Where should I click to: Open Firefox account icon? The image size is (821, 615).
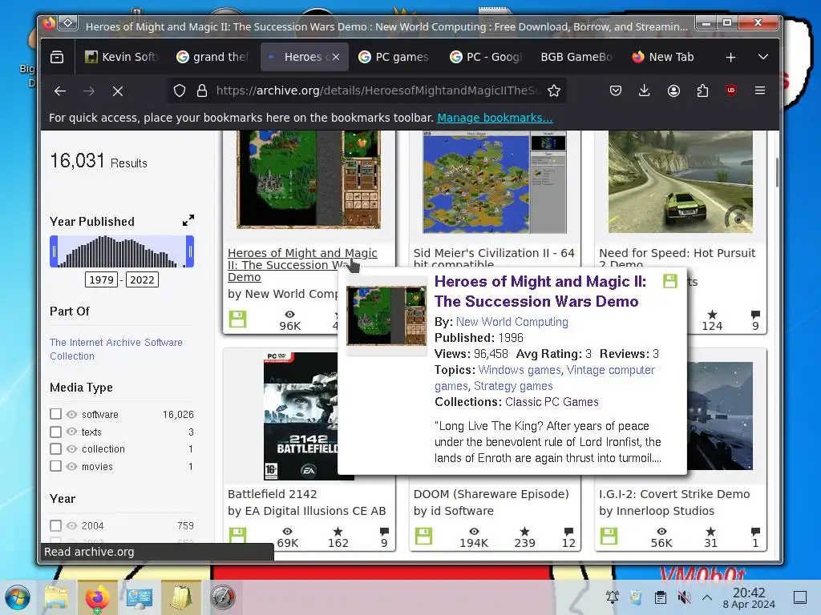(x=673, y=91)
